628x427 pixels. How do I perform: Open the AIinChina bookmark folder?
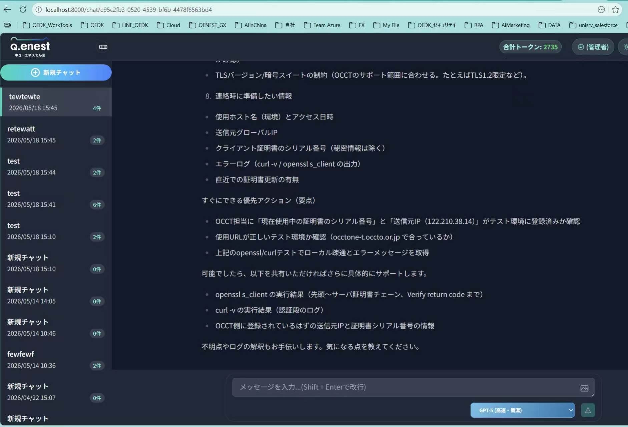(251, 25)
